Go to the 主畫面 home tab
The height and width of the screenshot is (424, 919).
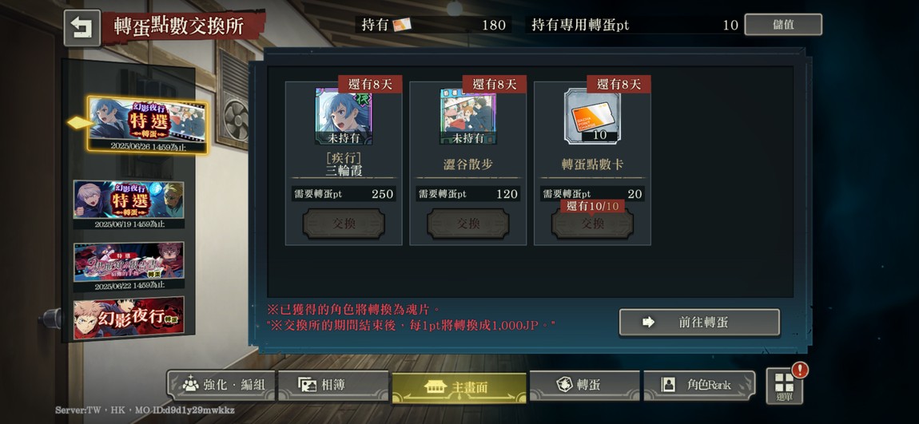click(459, 387)
